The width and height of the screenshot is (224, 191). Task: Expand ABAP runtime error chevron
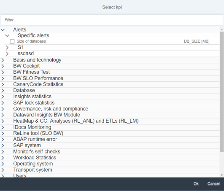3,139
